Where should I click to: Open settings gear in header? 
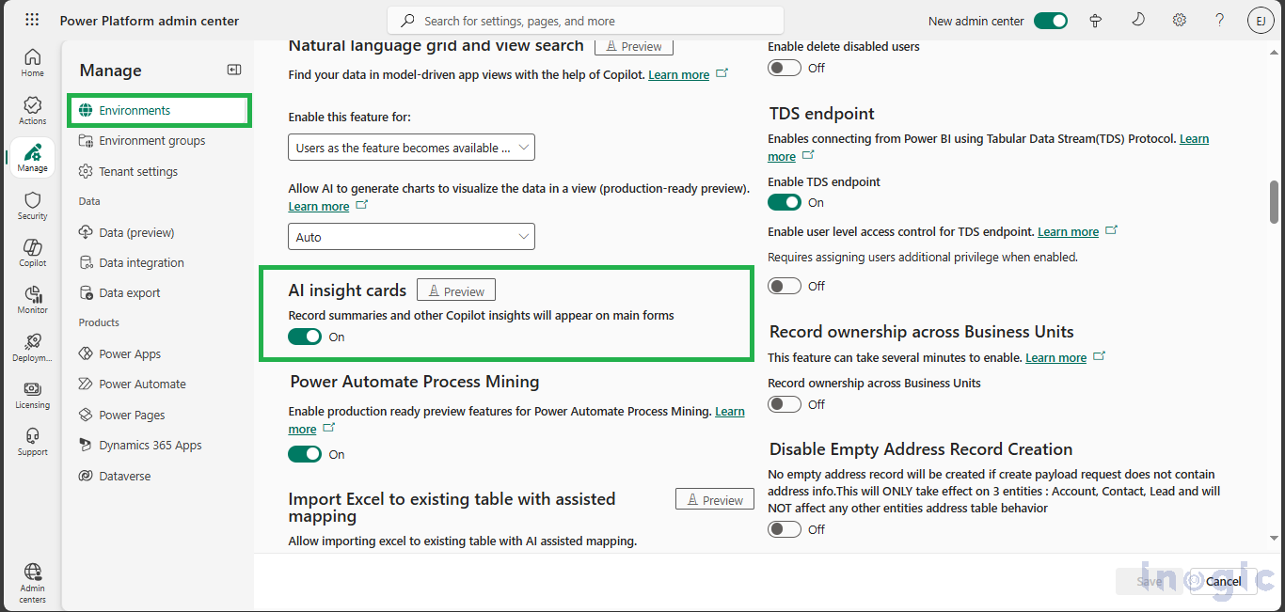[1179, 21]
